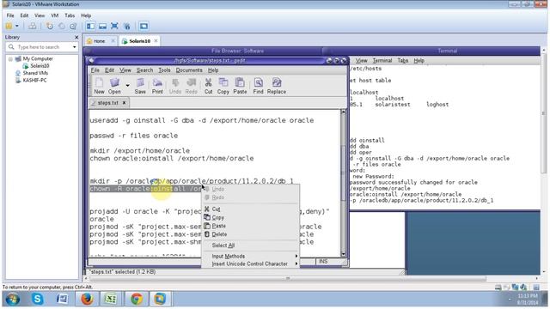Expand the Open recent files dropdown arrow
Screen dimensions: 550x309
(x=127, y=85)
